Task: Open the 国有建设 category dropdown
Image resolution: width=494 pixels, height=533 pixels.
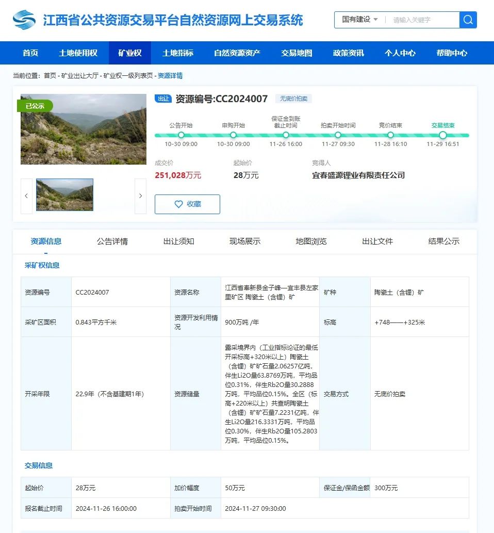Action: (358, 20)
